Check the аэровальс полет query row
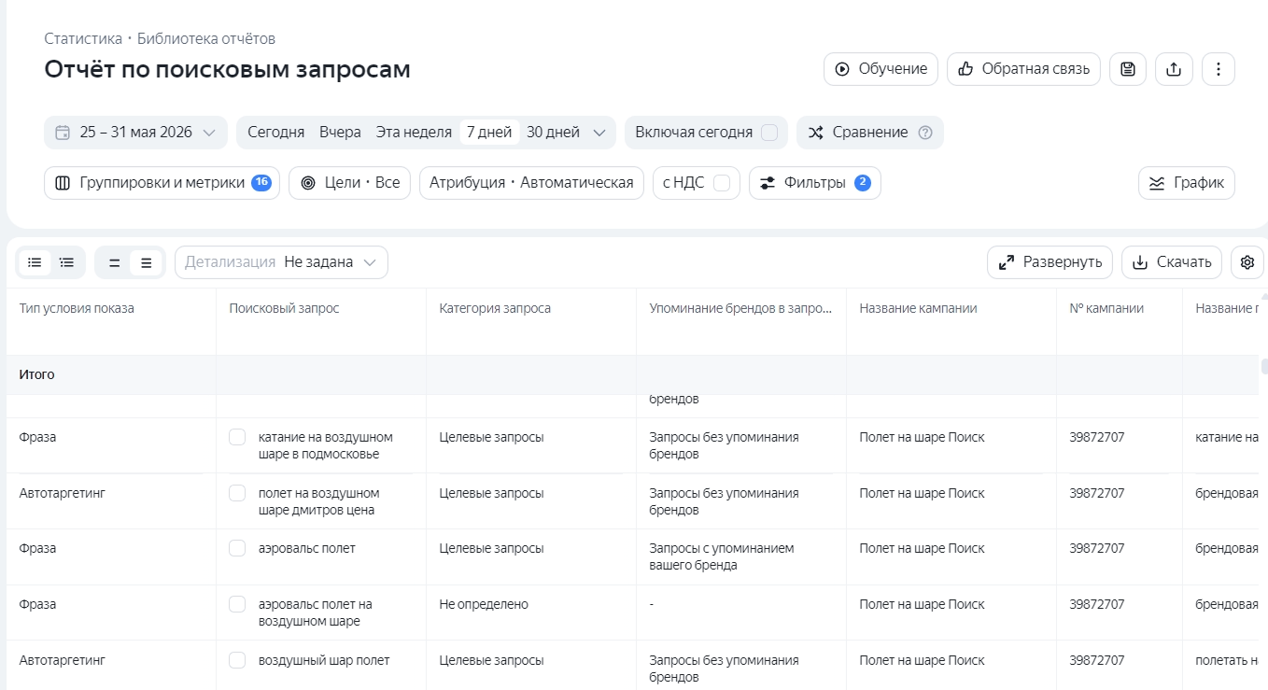The width and height of the screenshot is (1268, 690). [237, 548]
